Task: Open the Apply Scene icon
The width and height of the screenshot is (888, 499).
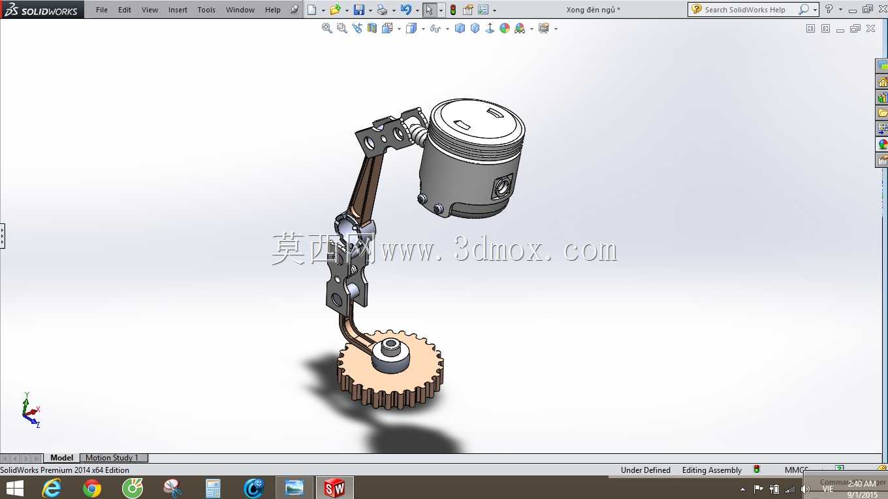Action: pos(520,28)
